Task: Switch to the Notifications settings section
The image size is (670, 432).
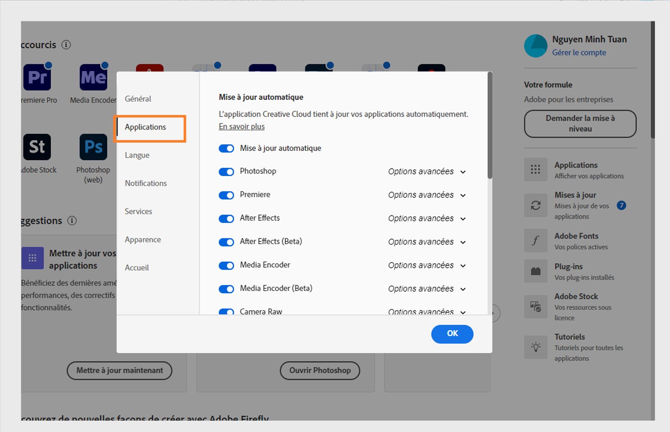Action: (145, 183)
